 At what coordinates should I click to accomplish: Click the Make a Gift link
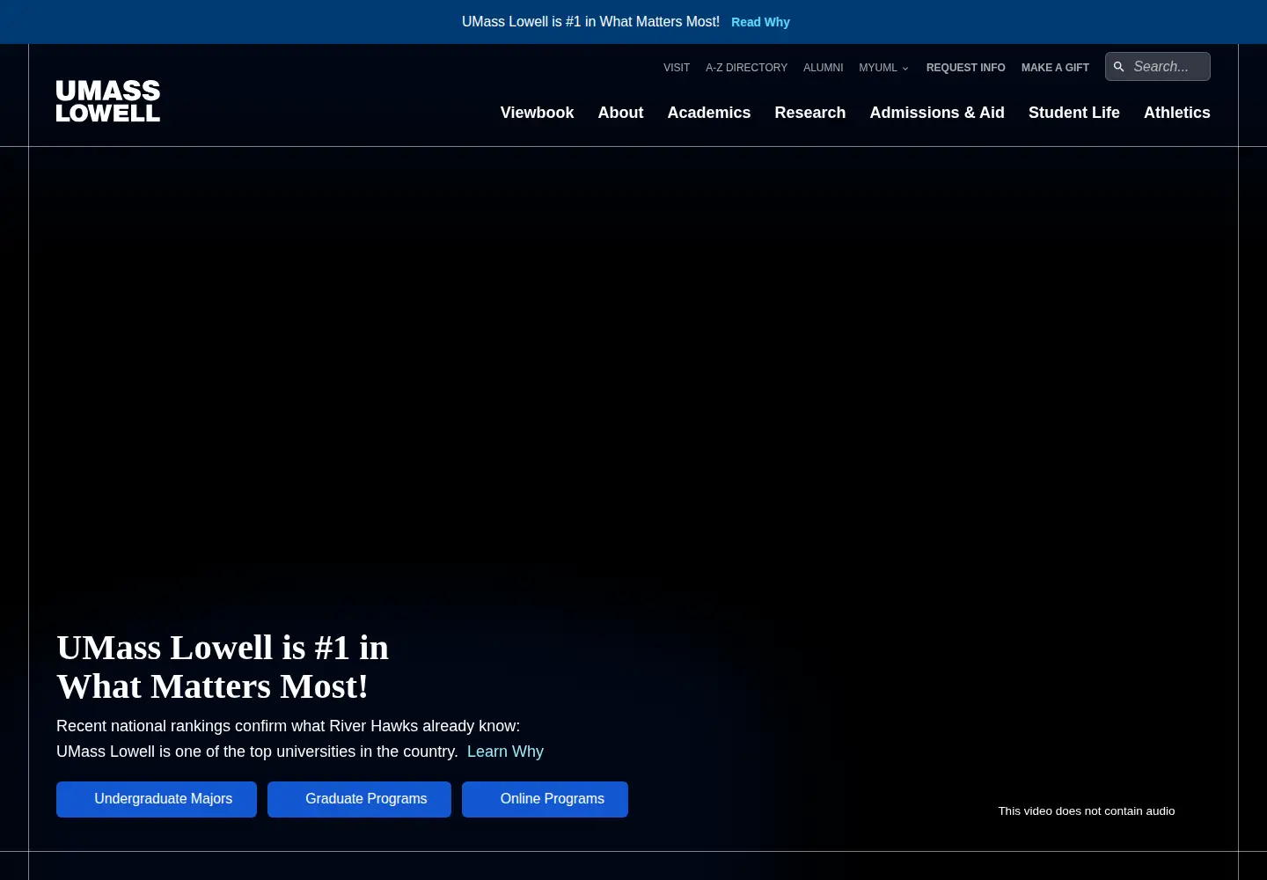pos(1055,68)
